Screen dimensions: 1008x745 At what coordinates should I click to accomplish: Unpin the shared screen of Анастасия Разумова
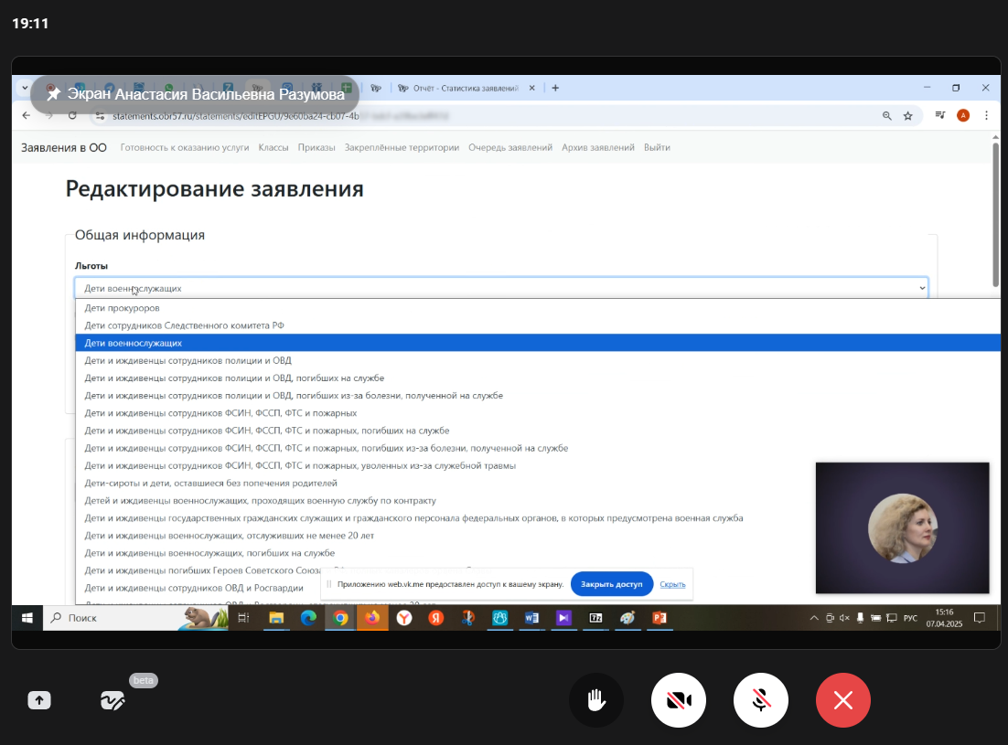tap(54, 95)
